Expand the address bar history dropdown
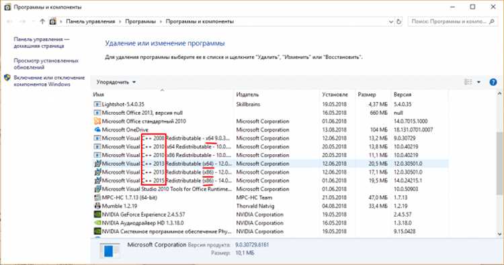 point(391,21)
